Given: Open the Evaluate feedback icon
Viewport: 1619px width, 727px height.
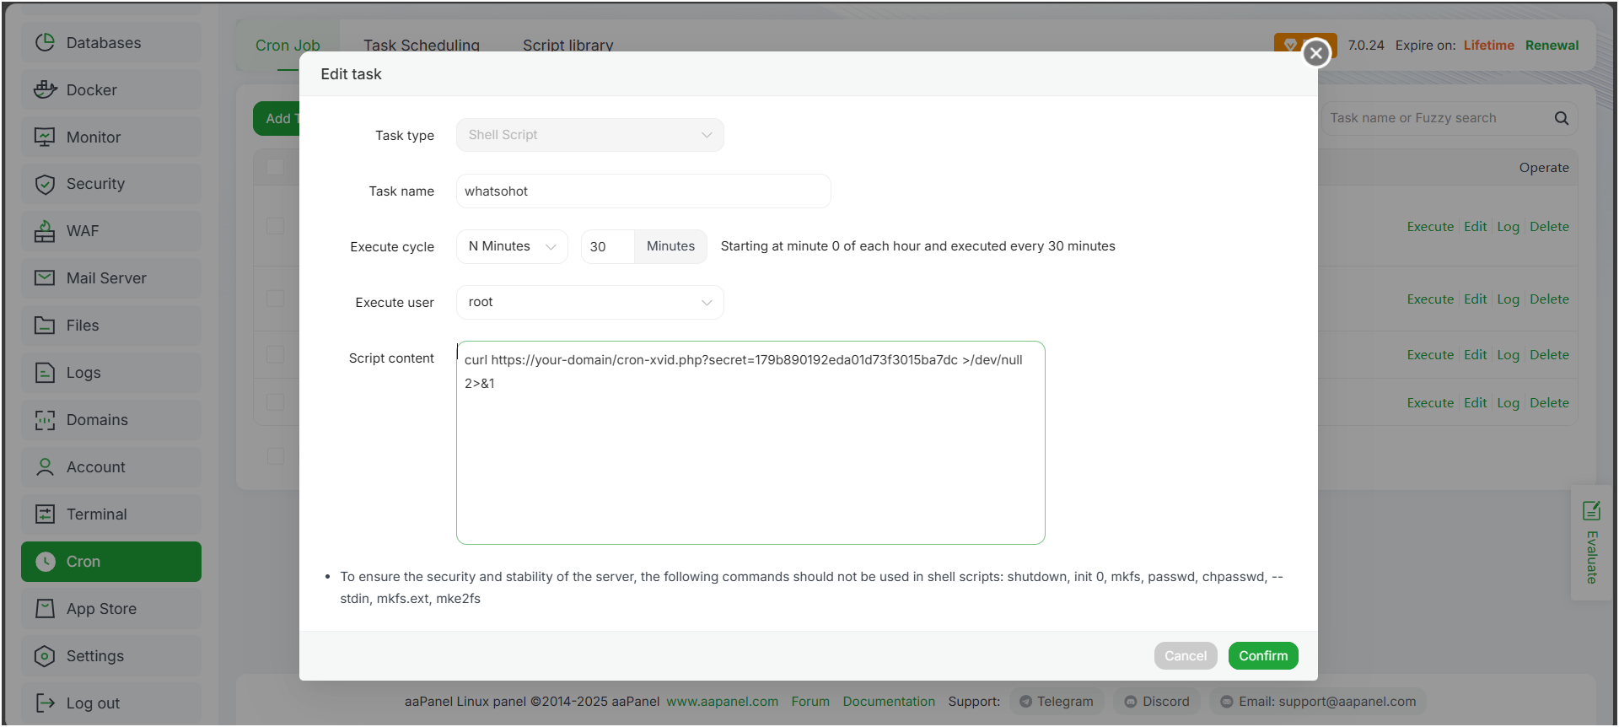Looking at the screenshot, I should pos(1591,511).
